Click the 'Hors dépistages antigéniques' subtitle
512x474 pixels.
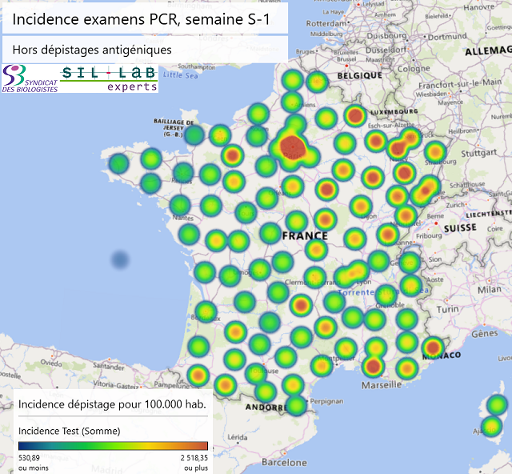[92, 49]
